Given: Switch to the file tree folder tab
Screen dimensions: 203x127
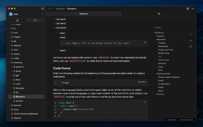Looking at the screenshot, I should (17, 20).
